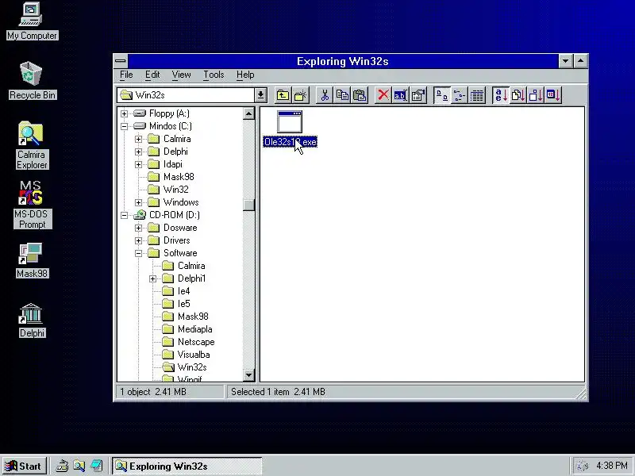Viewport: 635px width, 476px height.
Task: Create a new folder from toolbar
Action: tap(301, 95)
